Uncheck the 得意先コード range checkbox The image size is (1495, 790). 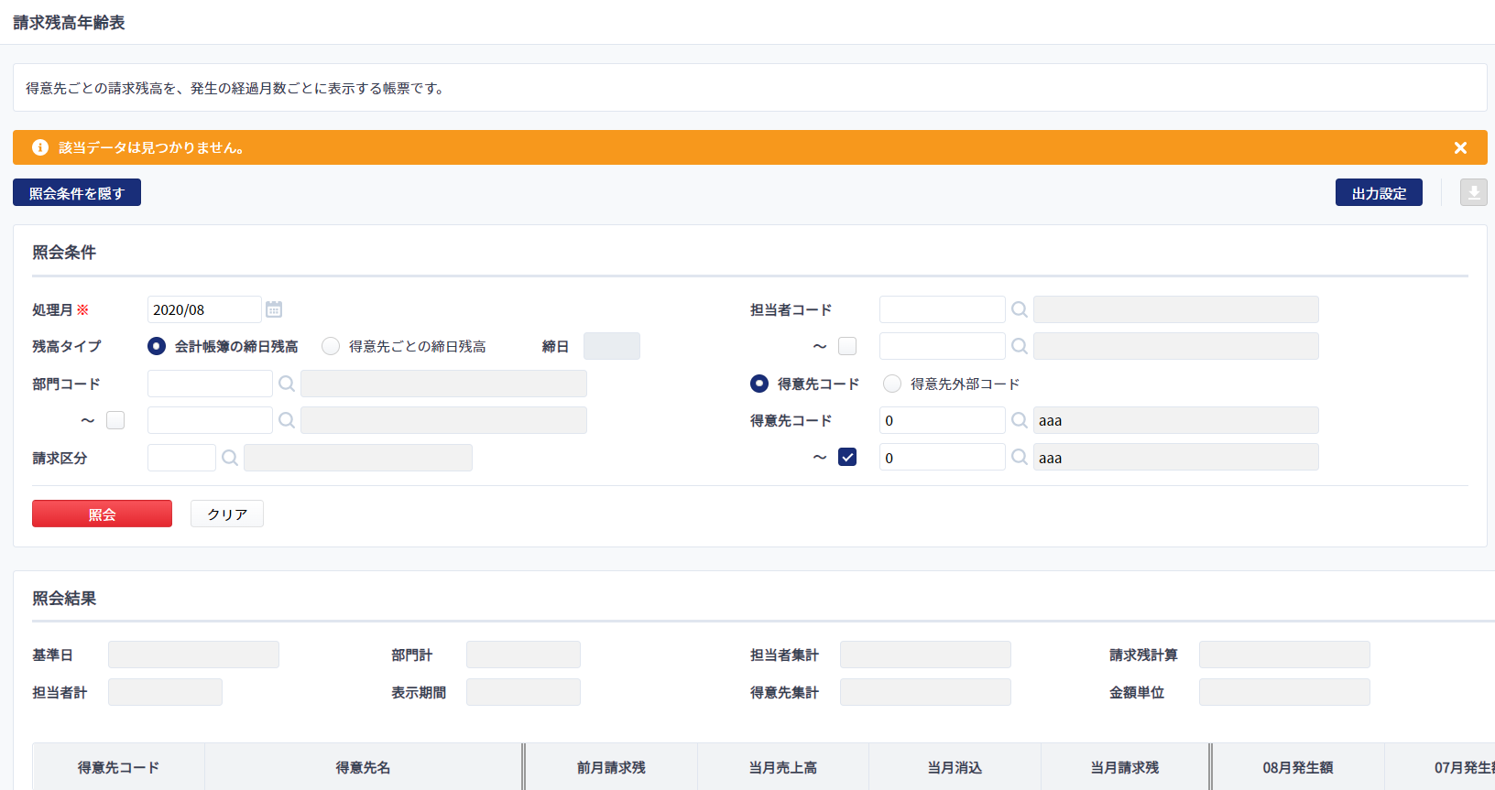[x=847, y=457]
